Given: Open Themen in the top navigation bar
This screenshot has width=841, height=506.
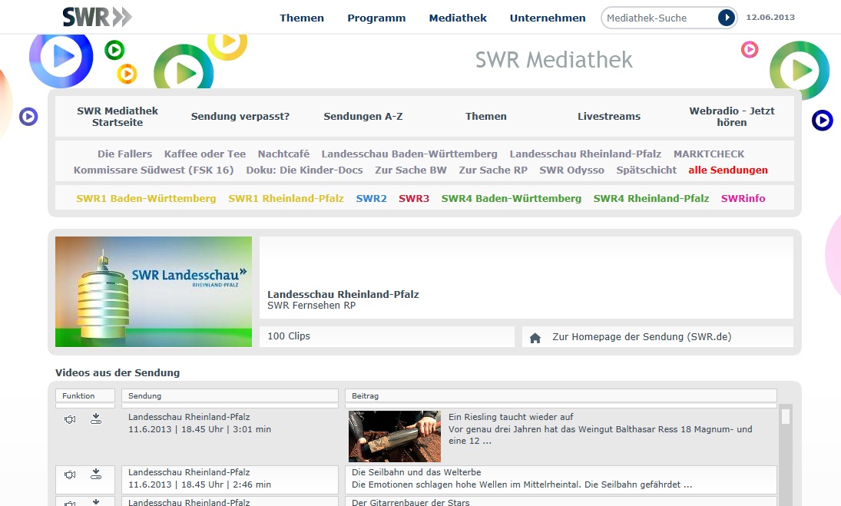Looking at the screenshot, I should (x=302, y=18).
